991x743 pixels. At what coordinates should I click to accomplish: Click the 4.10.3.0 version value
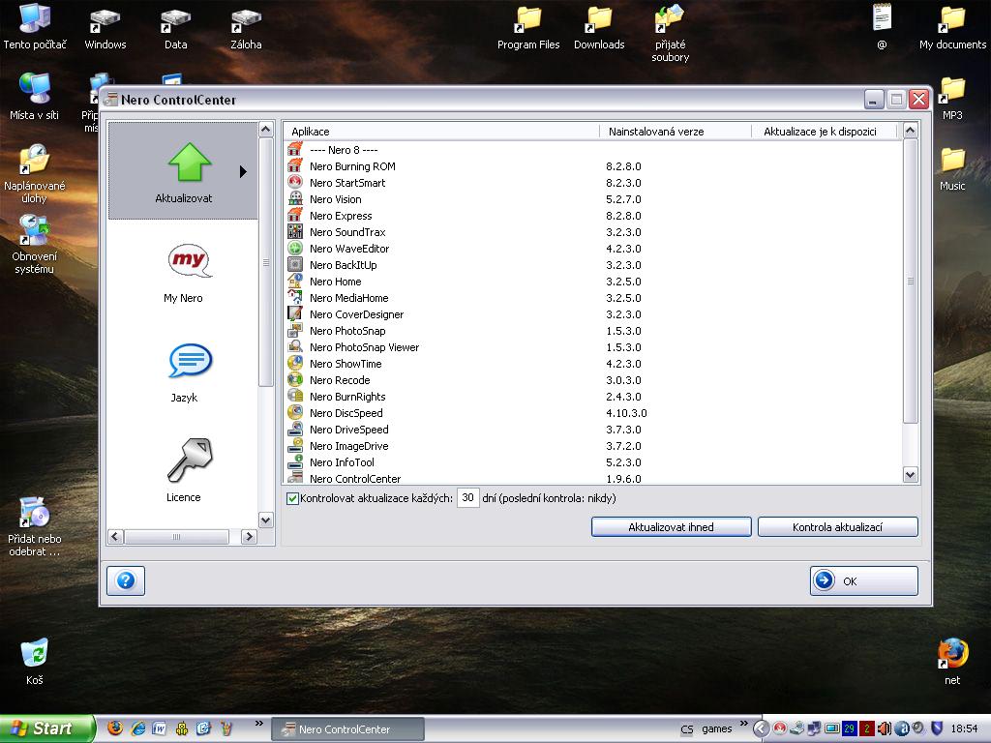coord(626,413)
